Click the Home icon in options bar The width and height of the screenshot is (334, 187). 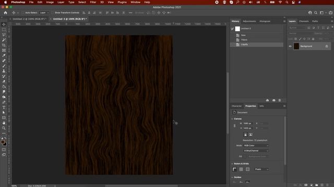[x=6, y=12]
